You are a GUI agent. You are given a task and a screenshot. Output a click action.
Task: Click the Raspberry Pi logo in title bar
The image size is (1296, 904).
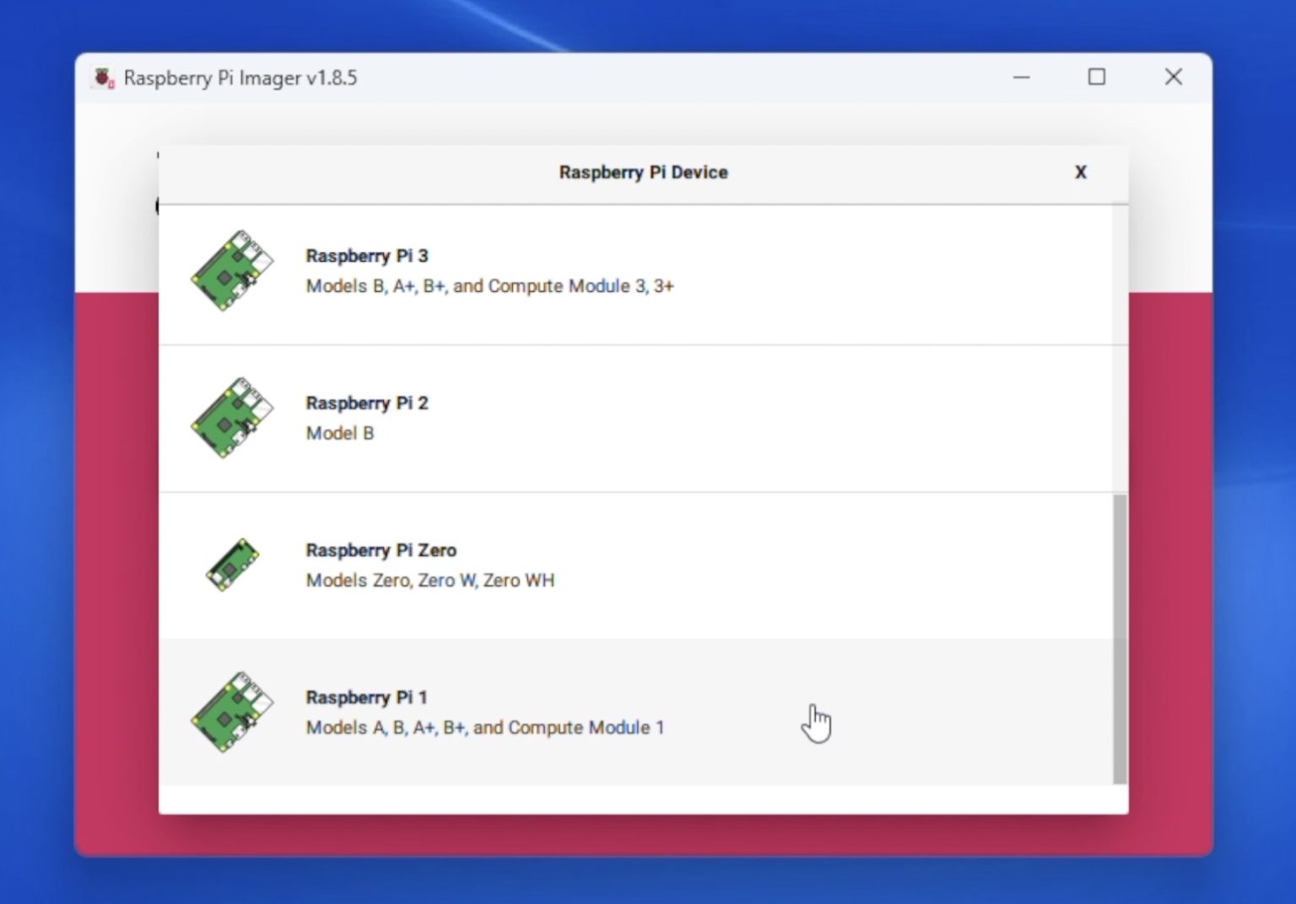pos(103,77)
